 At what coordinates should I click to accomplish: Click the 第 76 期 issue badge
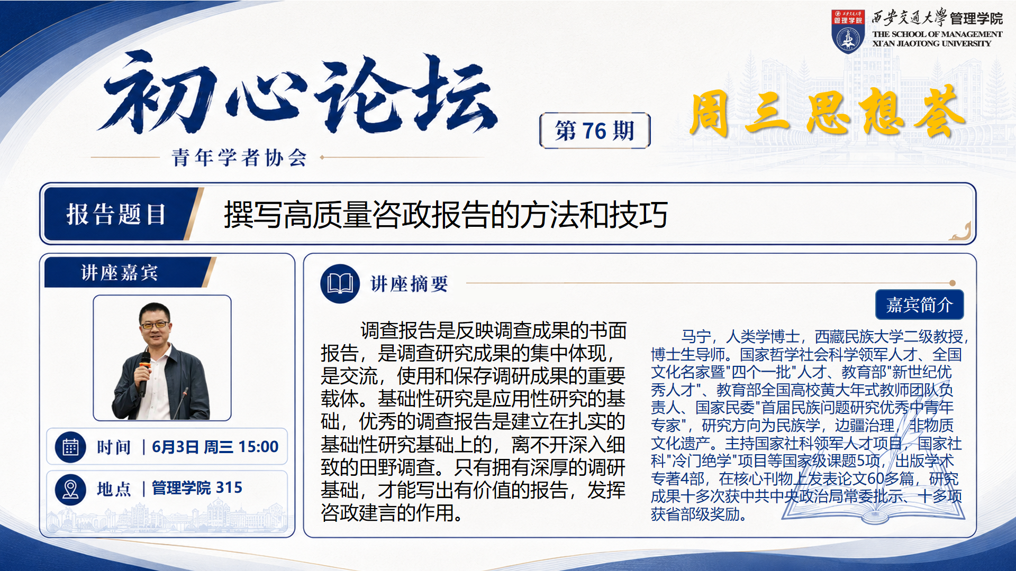[595, 131]
